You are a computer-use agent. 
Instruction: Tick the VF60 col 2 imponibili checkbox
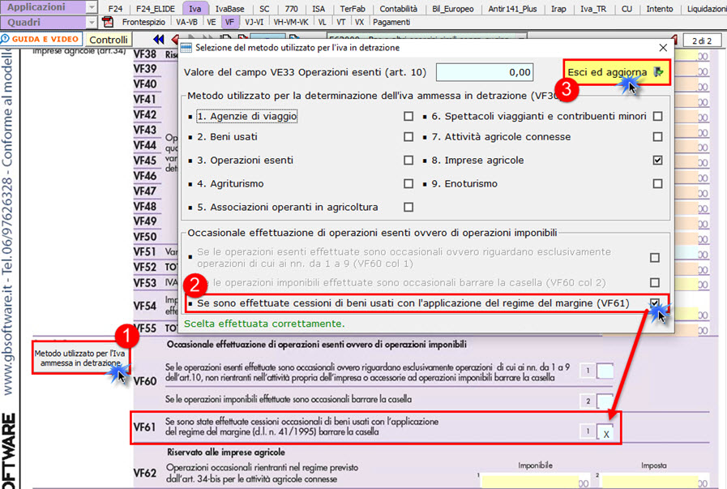coord(655,282)
